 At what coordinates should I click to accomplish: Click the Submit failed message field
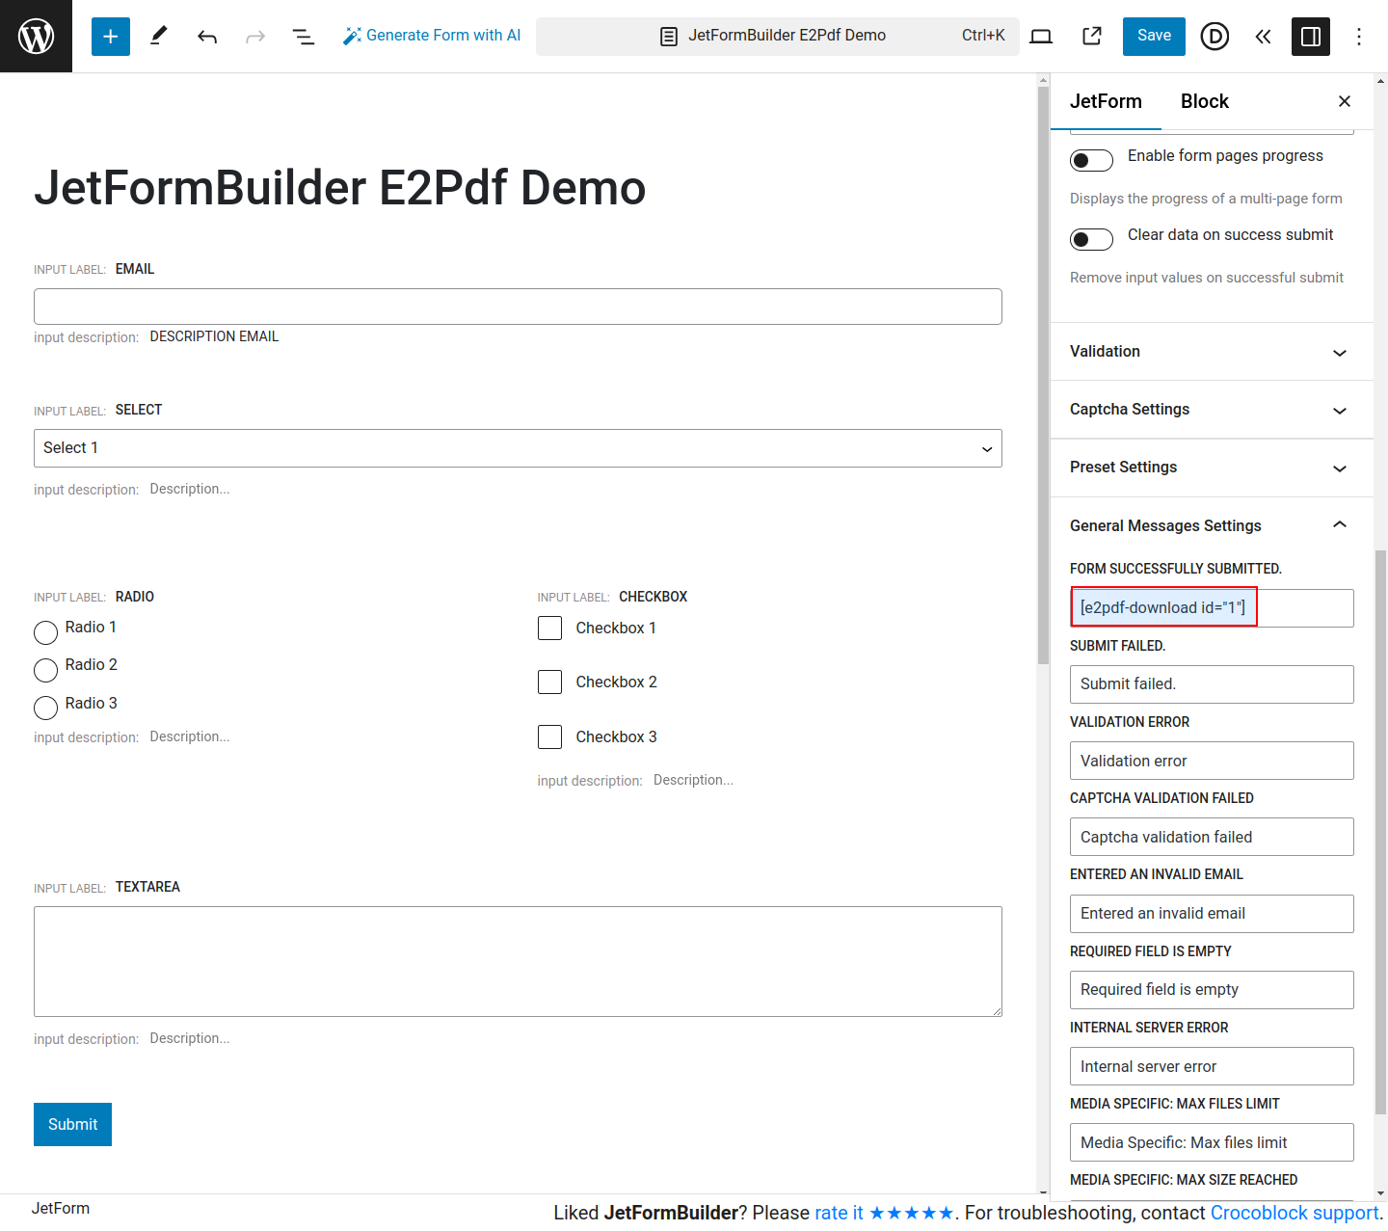1212,684
